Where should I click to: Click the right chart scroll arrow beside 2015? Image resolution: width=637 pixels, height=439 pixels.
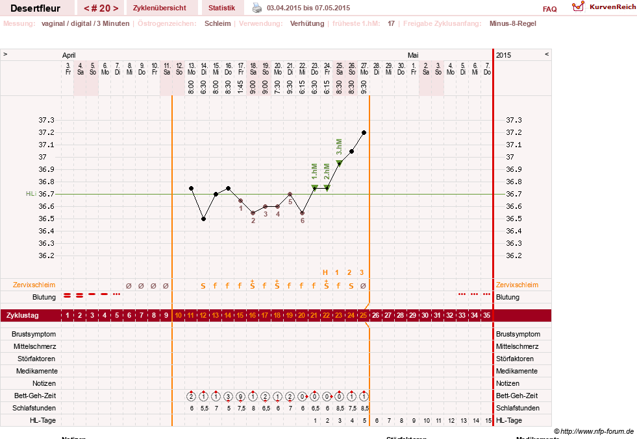pyautogui.click(x=547, y=54)
